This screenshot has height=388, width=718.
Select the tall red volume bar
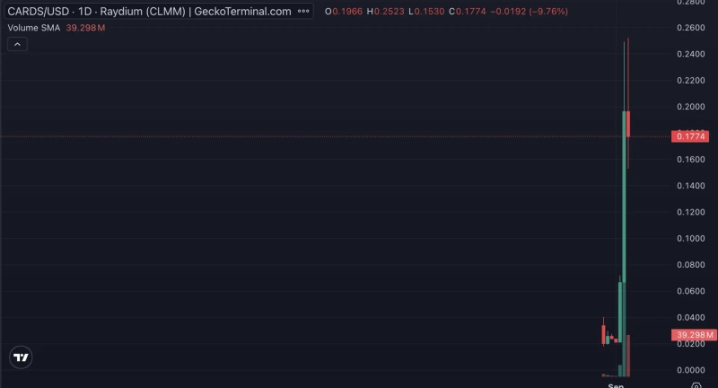pos(628,356)
